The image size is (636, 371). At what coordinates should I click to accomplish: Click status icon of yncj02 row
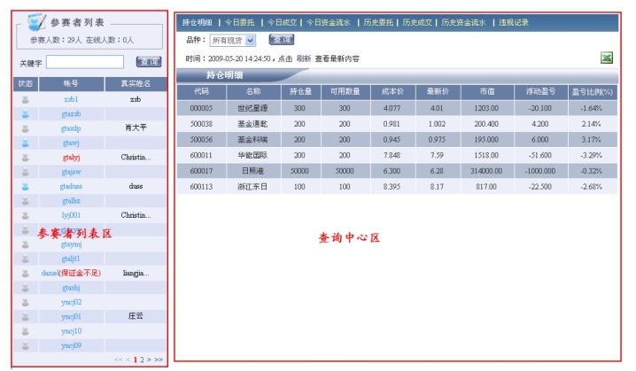(x=25, y=303)
